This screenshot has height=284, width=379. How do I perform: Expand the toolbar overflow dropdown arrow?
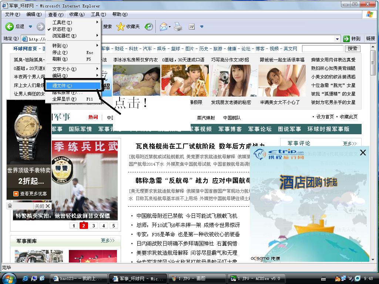202,27
